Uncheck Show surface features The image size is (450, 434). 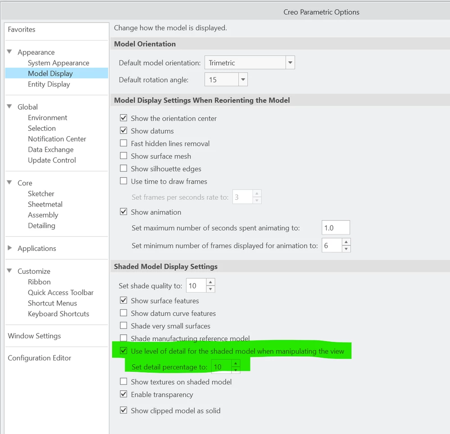123,300
